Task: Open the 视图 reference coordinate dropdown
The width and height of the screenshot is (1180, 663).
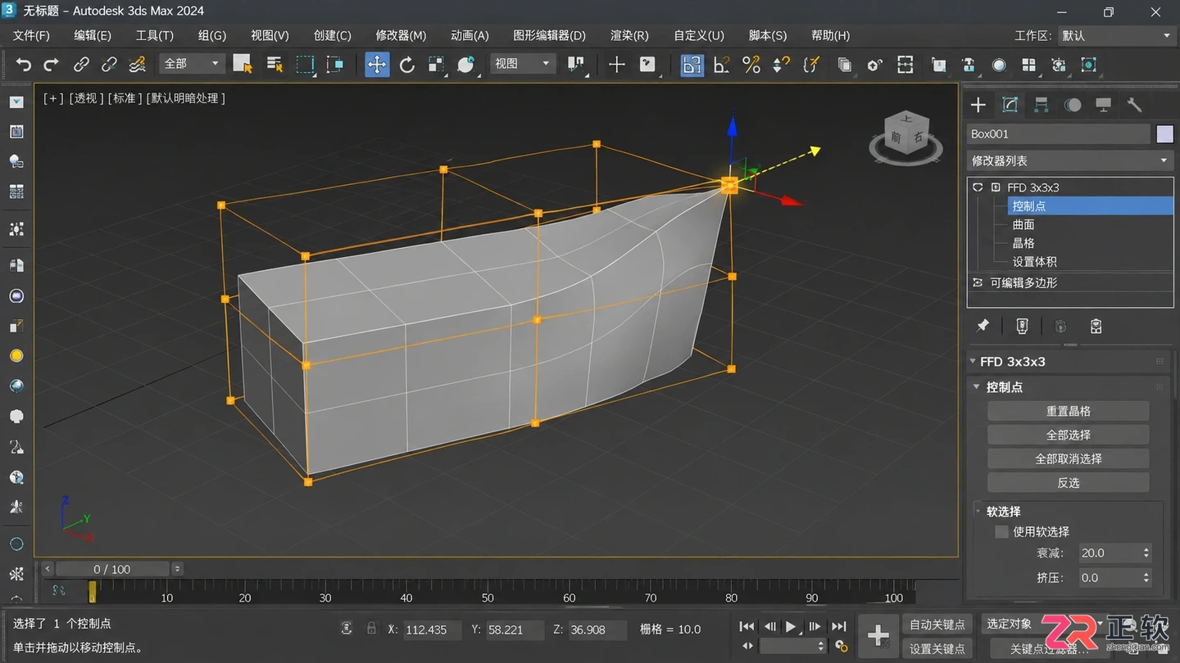Action: coord(523,63)
